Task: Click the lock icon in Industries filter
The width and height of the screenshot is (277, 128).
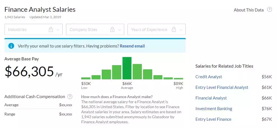Action: [51, 30]
